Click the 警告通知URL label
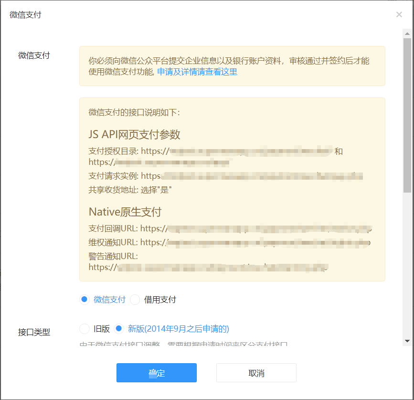 pos(113,256)
